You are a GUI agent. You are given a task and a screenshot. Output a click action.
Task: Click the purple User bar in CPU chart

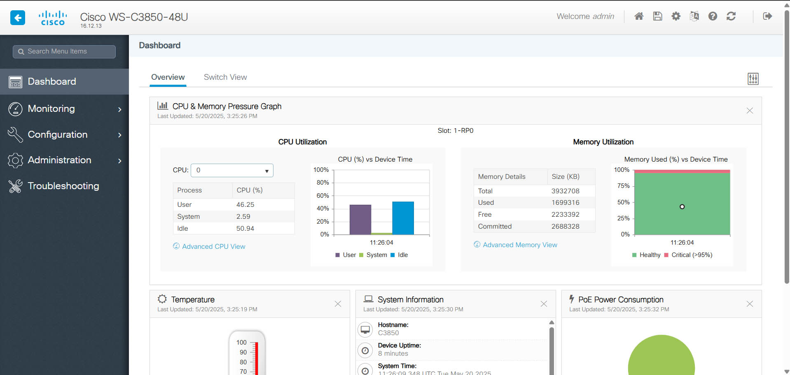pos(360,220)
